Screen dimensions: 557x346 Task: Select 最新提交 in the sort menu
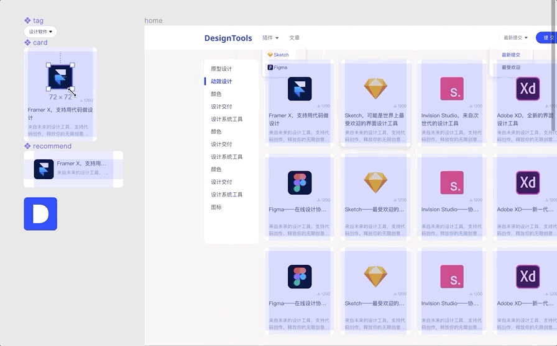tap(511, 55)
